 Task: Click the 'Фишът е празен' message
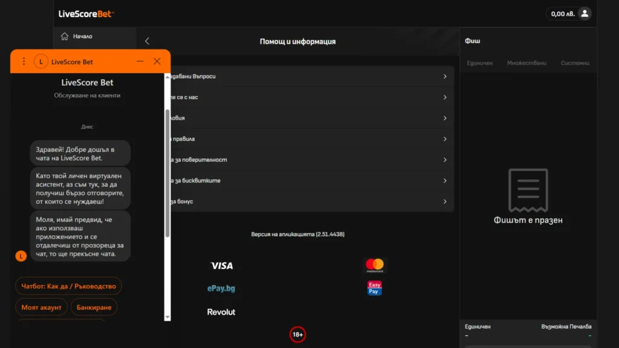coord(528,220)
